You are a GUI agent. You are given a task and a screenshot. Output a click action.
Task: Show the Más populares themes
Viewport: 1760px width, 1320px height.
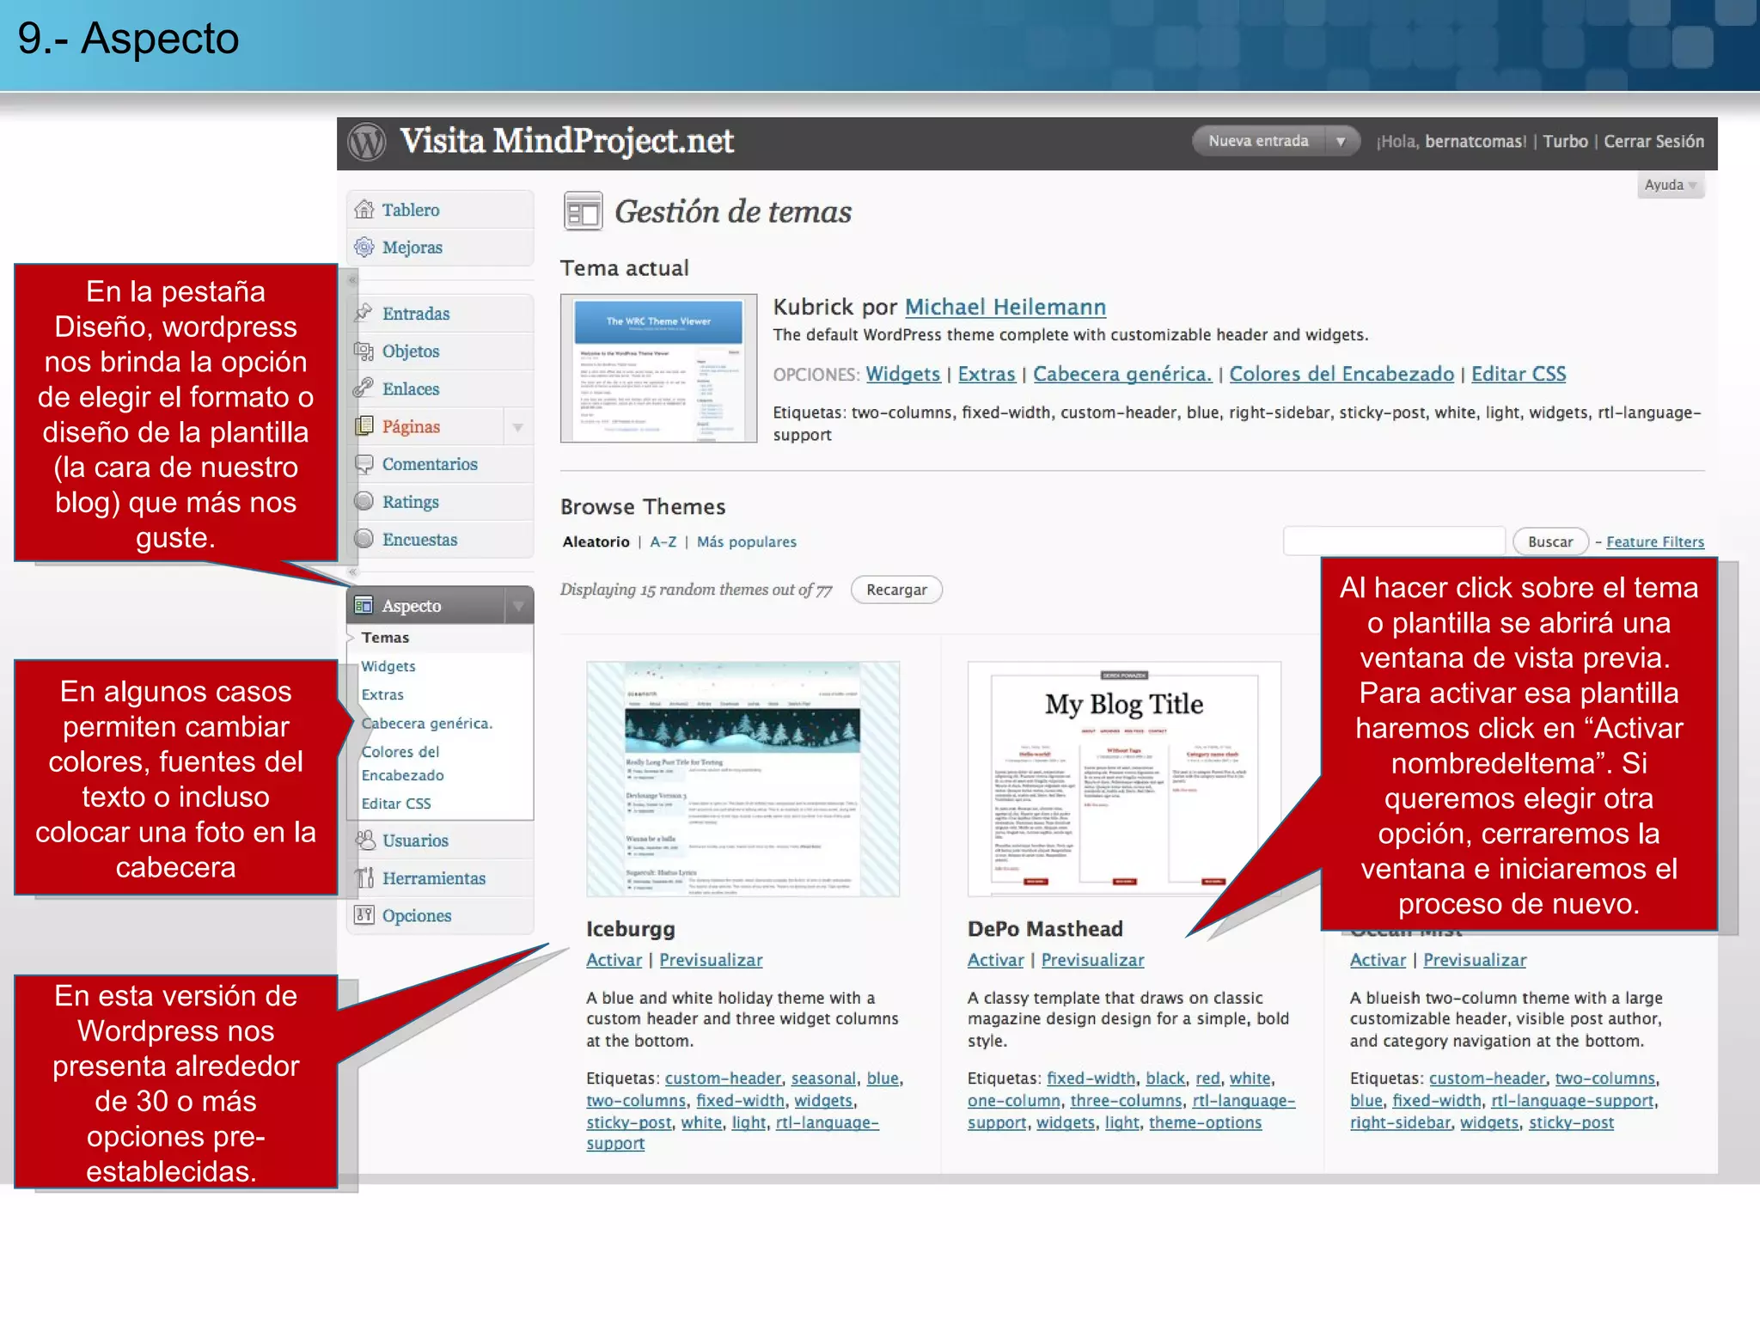[746, 541]
